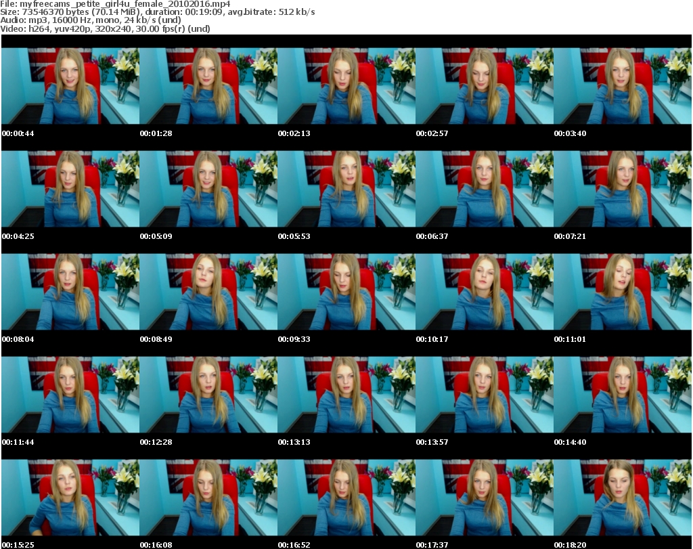The image size is (693, 549).
Task: Select the frame thumbnail labeled 00:10:17
Action: 485,292
